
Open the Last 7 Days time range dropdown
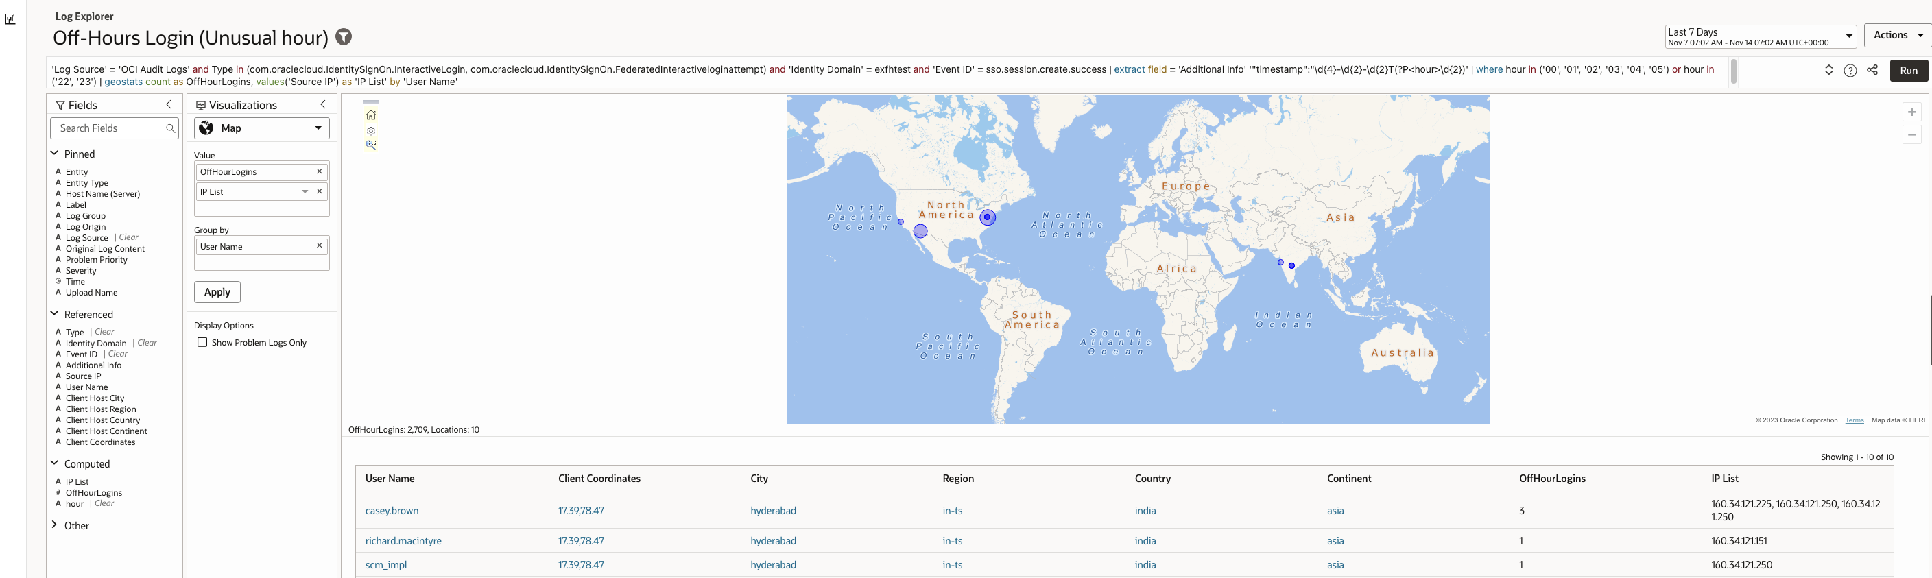point(1759,36)
